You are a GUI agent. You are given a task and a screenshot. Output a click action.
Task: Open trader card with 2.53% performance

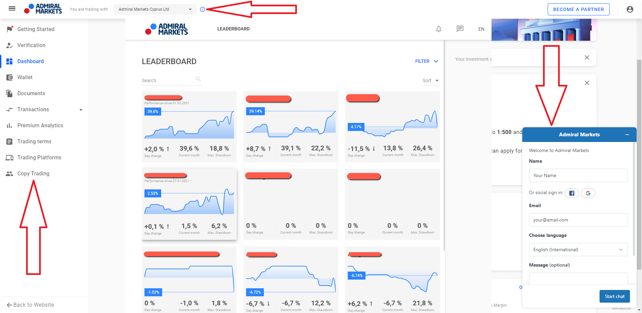point(189,204)
